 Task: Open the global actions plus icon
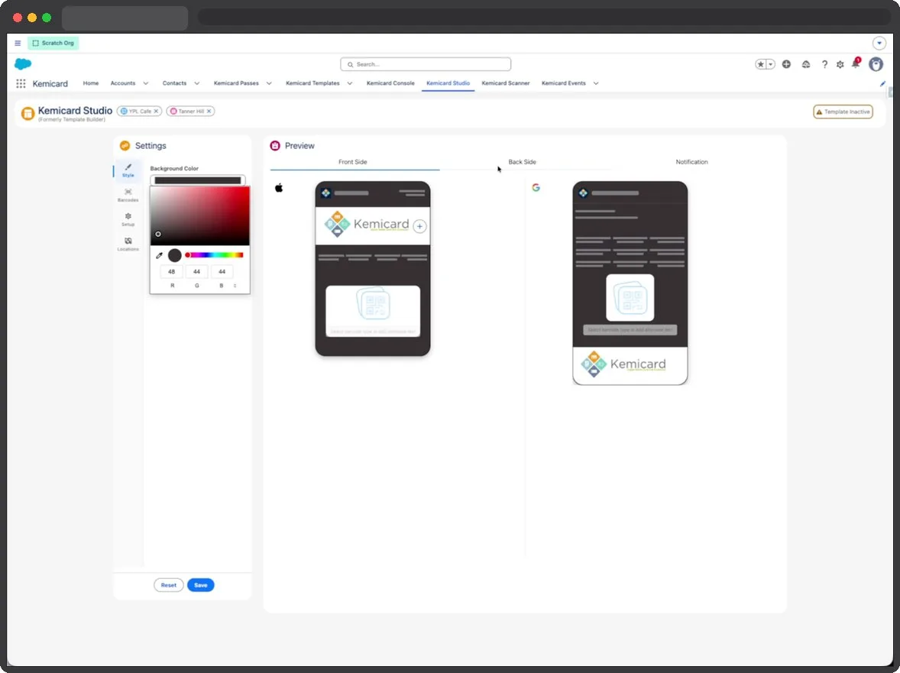click(x=786, y=64)
